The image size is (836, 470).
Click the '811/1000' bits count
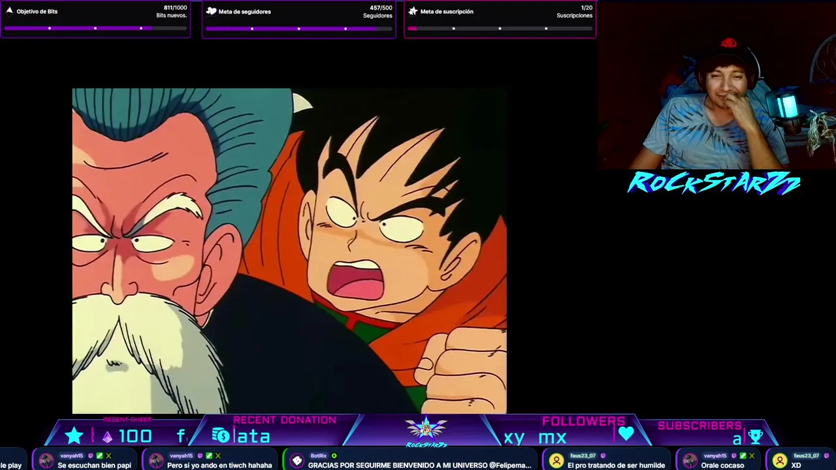(x=176, y=8)
